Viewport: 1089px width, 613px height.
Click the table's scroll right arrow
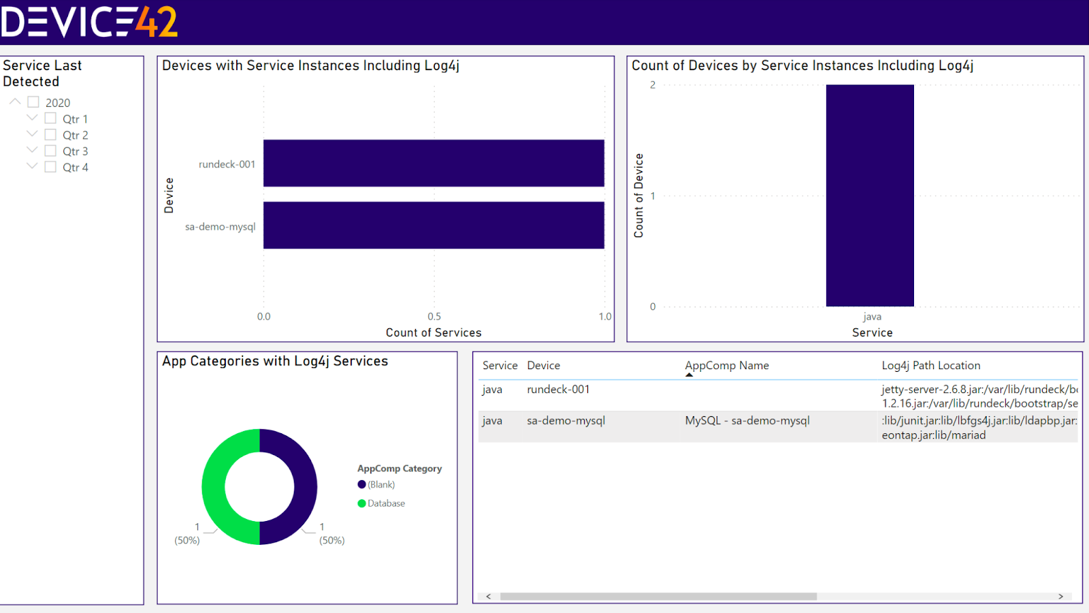coord(1060,597)
